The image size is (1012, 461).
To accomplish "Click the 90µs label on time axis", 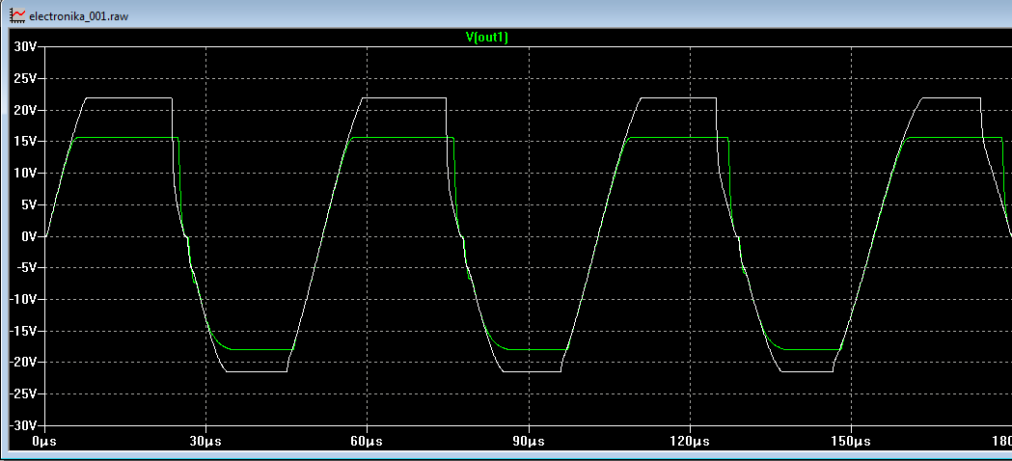I will click(529, 443).
